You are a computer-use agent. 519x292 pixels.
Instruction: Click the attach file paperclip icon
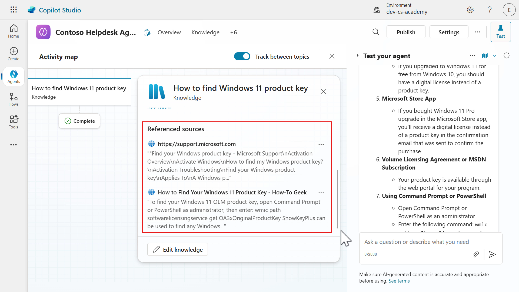pyautogui.click(x=476, y=254)
